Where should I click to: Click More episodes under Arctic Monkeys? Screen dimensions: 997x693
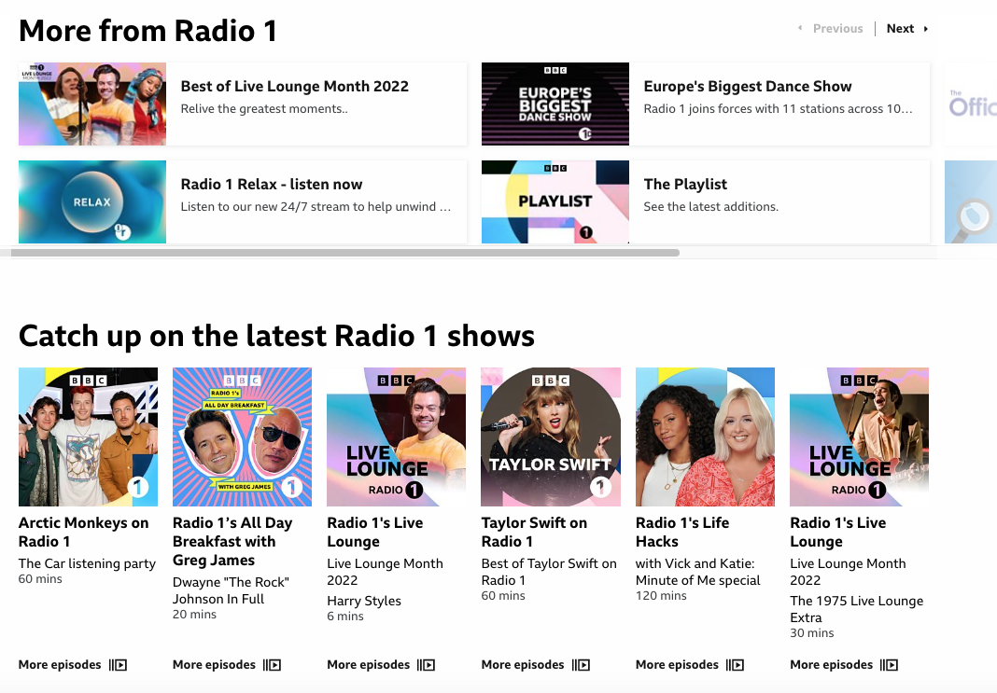60,665
